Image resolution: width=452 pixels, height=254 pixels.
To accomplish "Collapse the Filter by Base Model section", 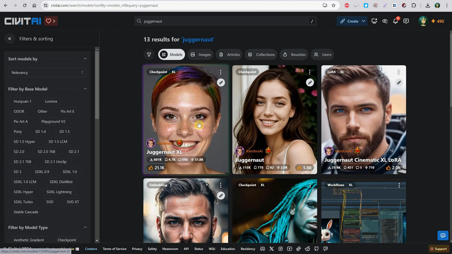I will [85, 89].
